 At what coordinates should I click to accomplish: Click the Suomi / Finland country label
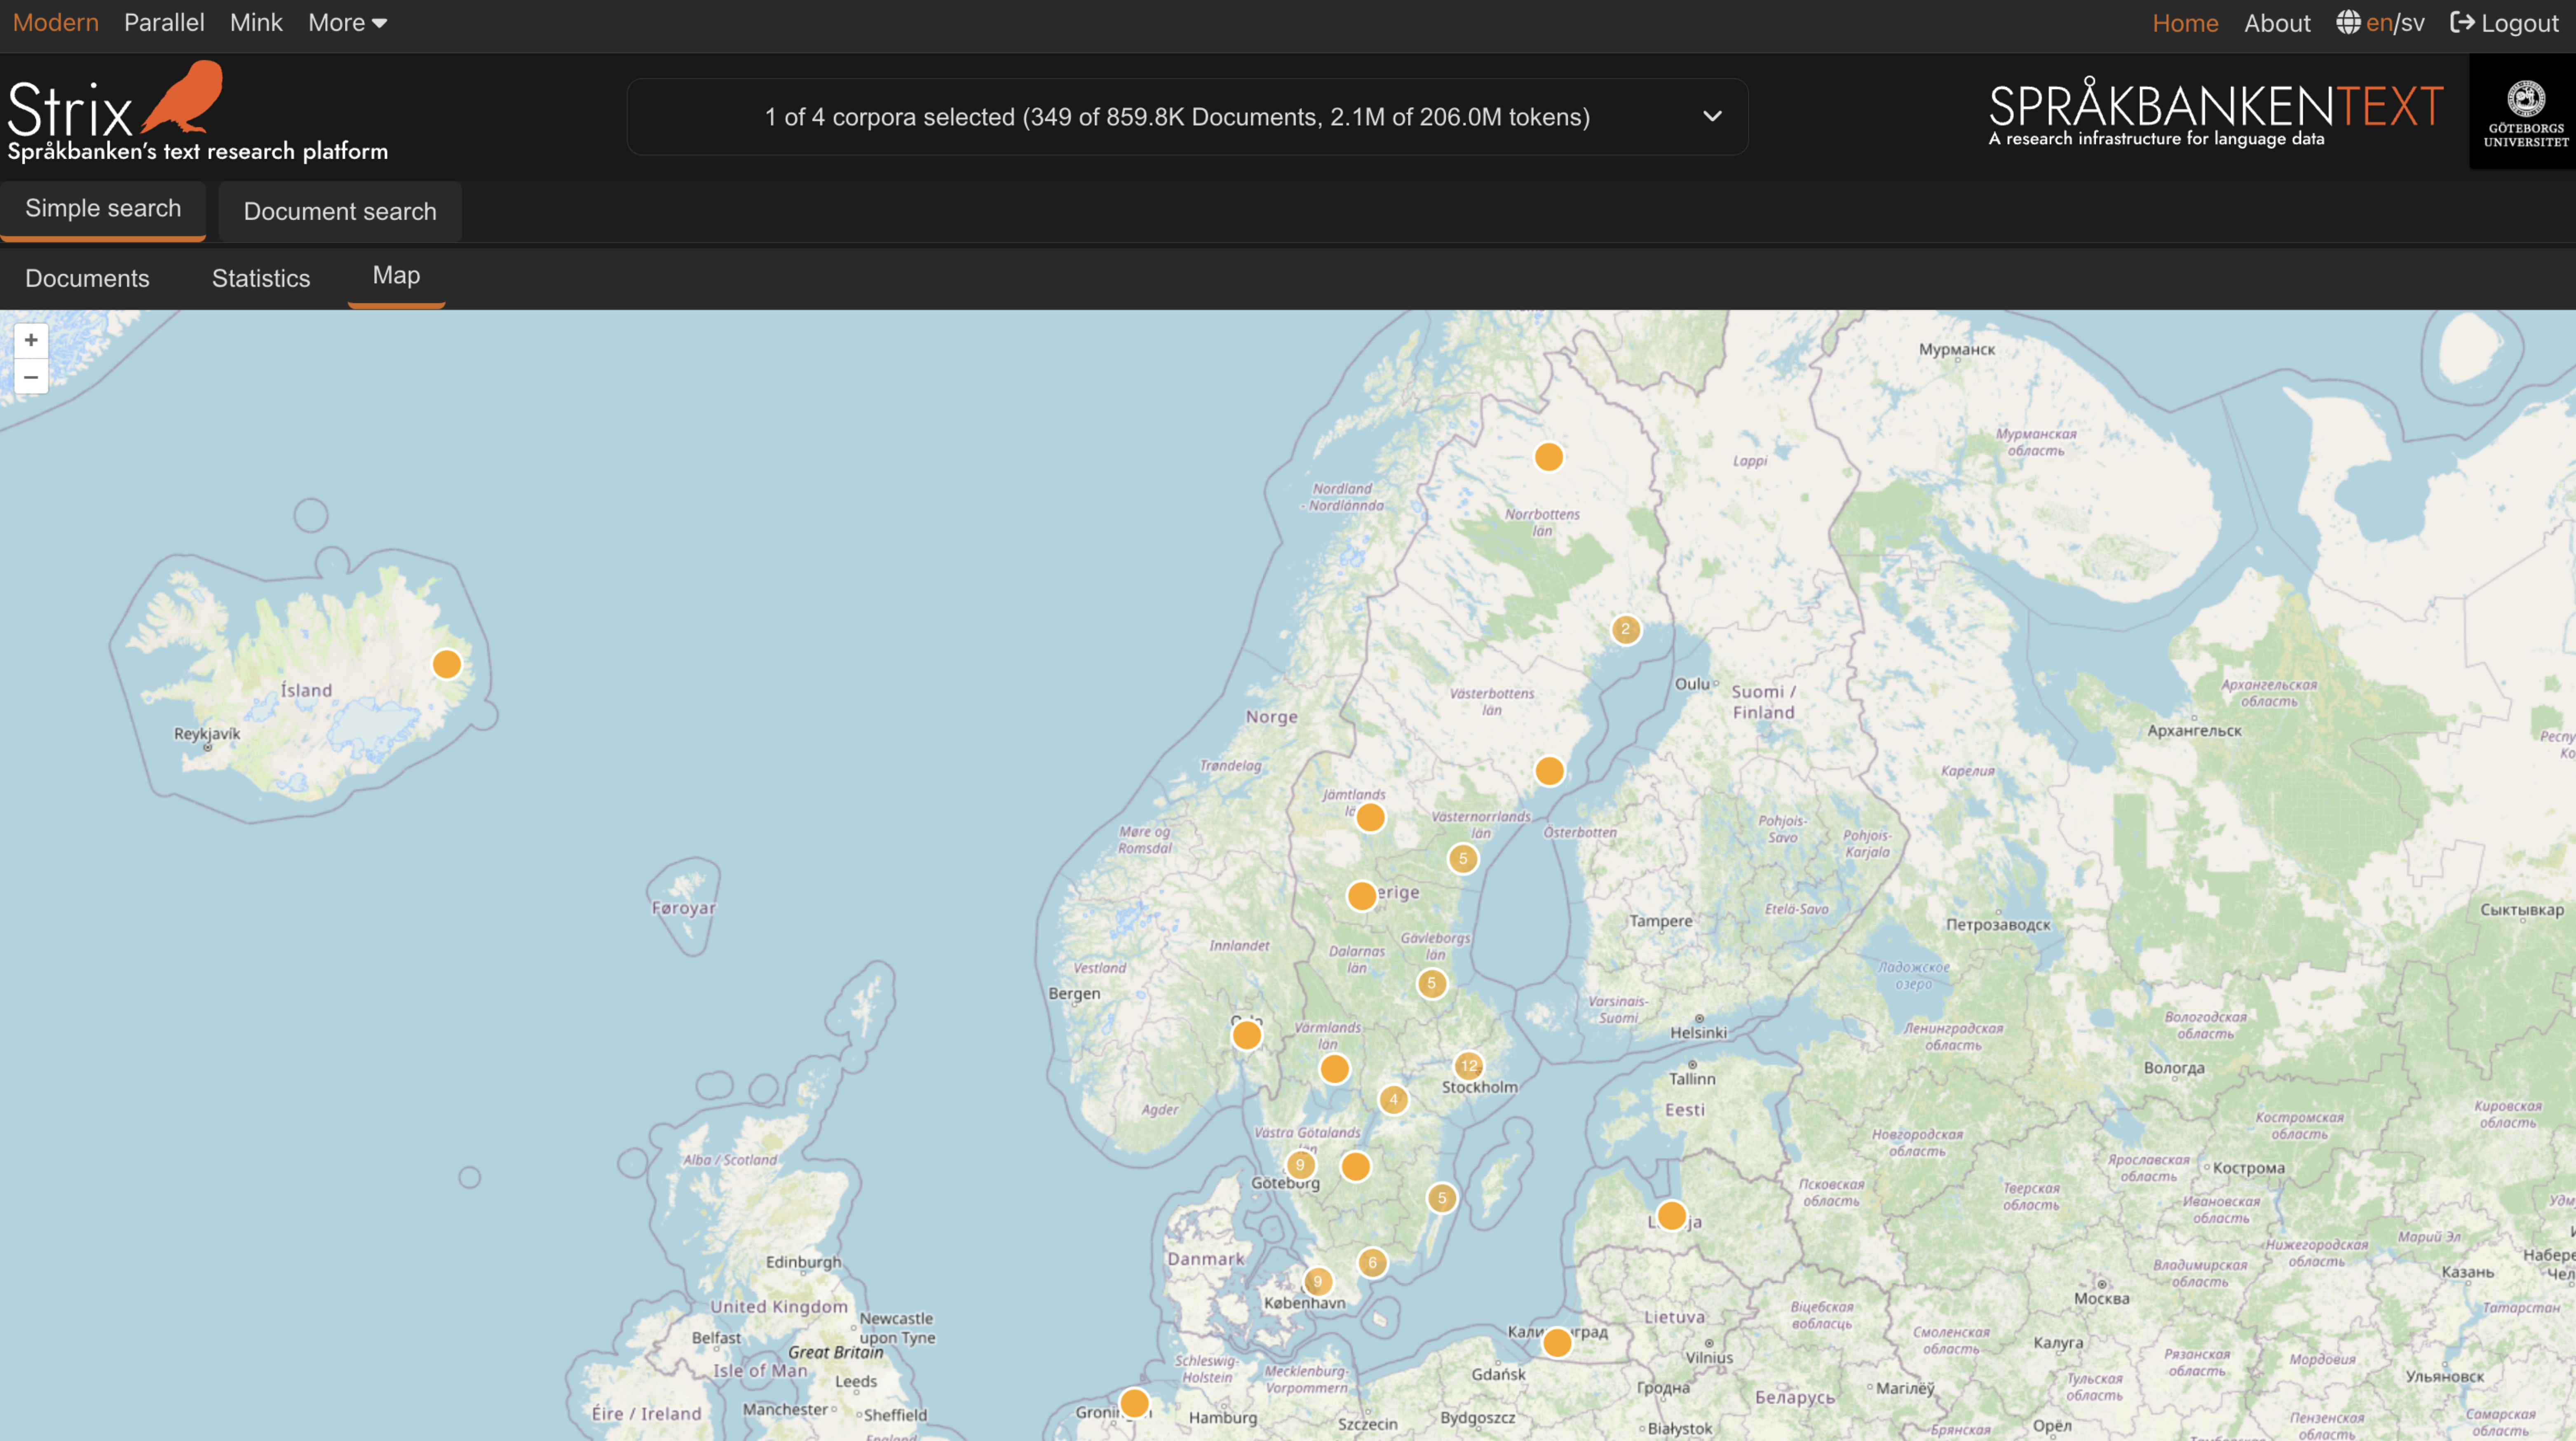(1764, 702)
